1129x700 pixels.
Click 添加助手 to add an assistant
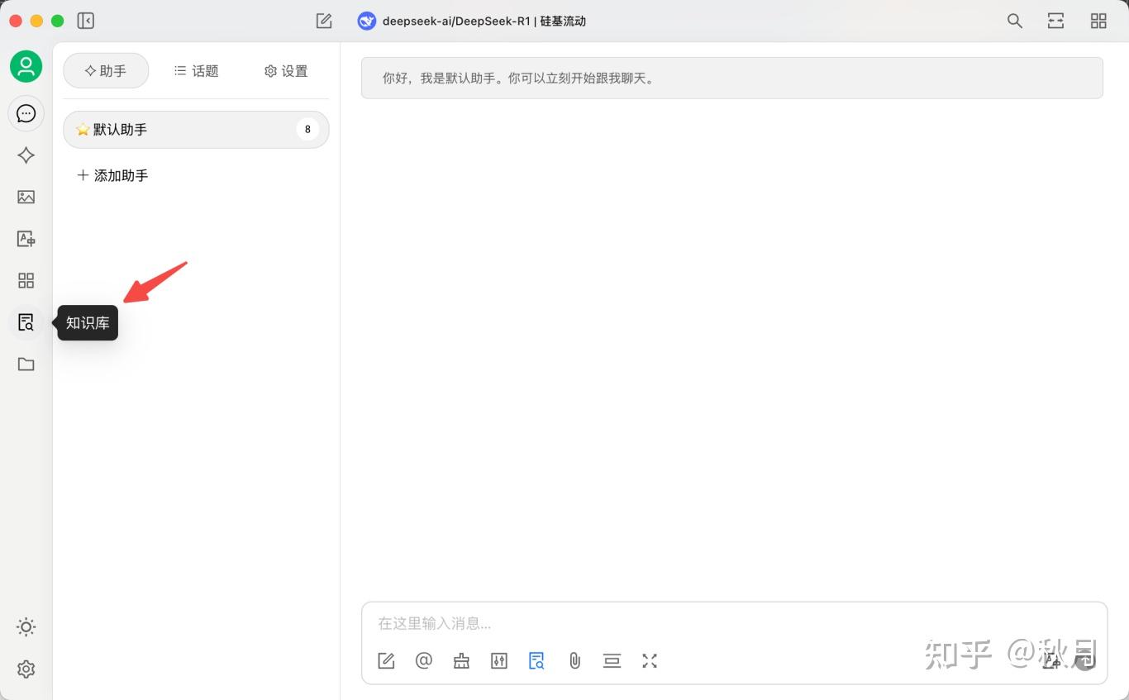(x=112, y=175)
